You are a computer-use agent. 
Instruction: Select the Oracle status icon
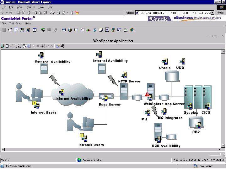point(165,62)
